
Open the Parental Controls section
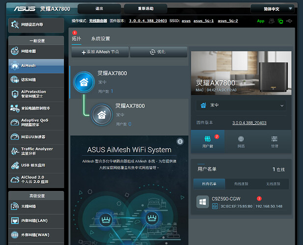[36, 109]
